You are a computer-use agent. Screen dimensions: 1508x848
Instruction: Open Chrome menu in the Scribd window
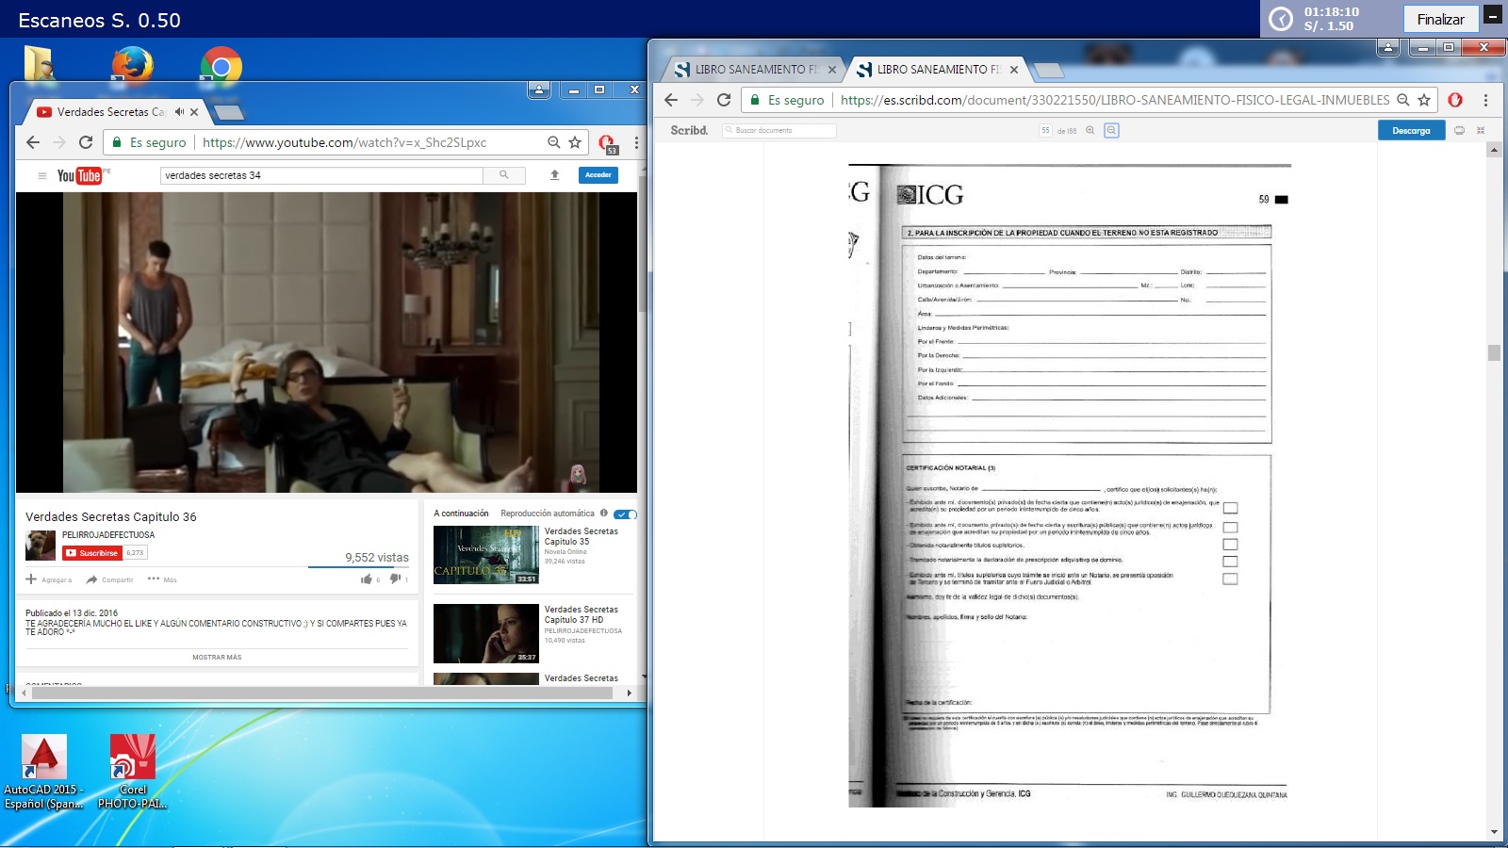click(1485, 100)
